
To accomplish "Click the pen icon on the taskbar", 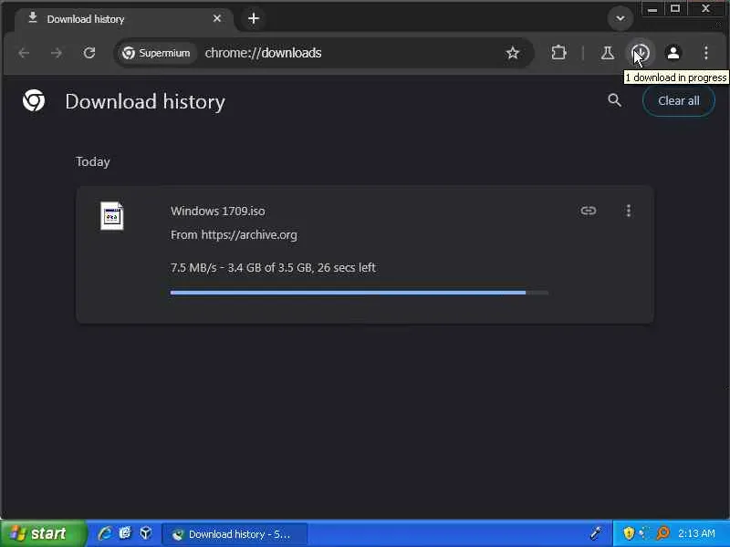I will pos(596,533).
